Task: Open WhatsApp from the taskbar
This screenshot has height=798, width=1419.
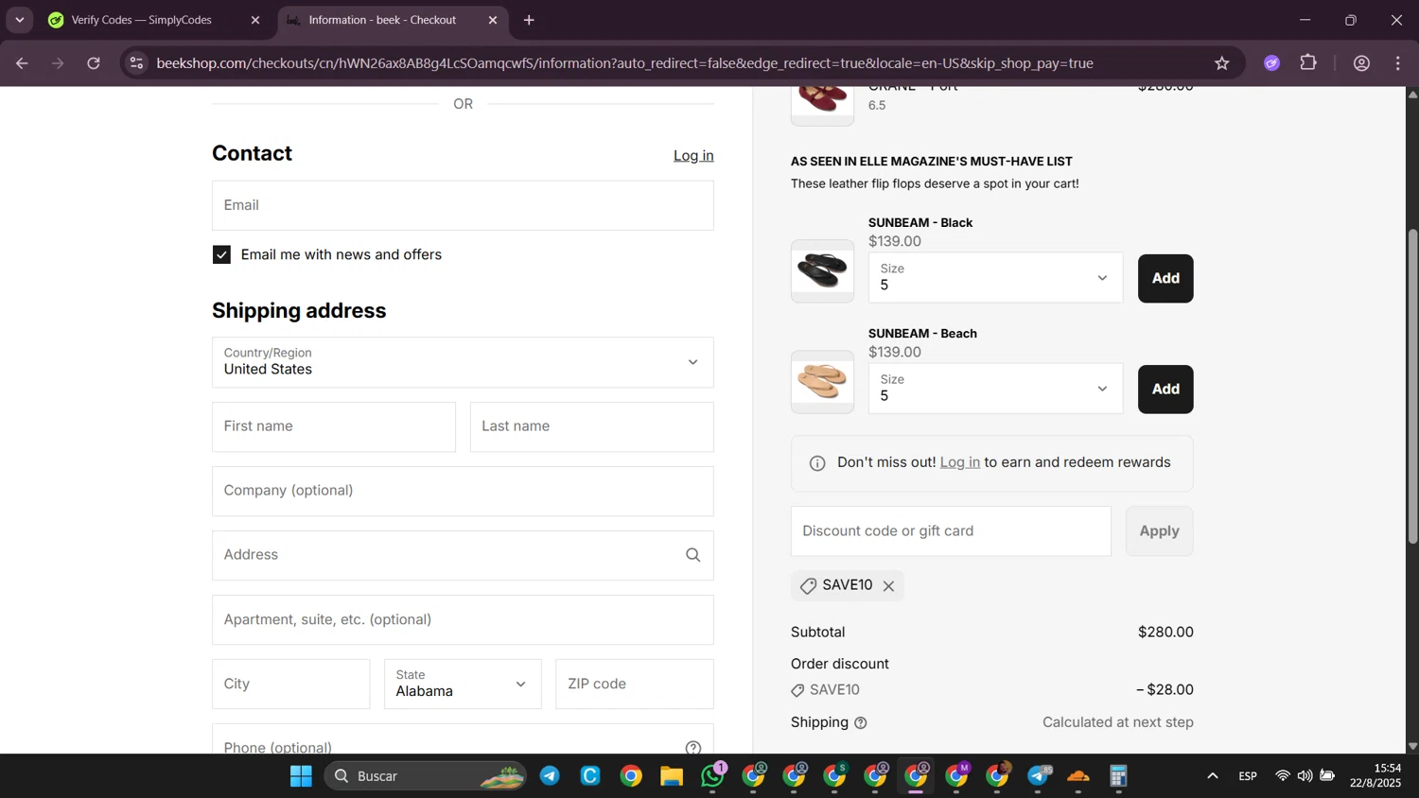Action: [x=712, y=776]
